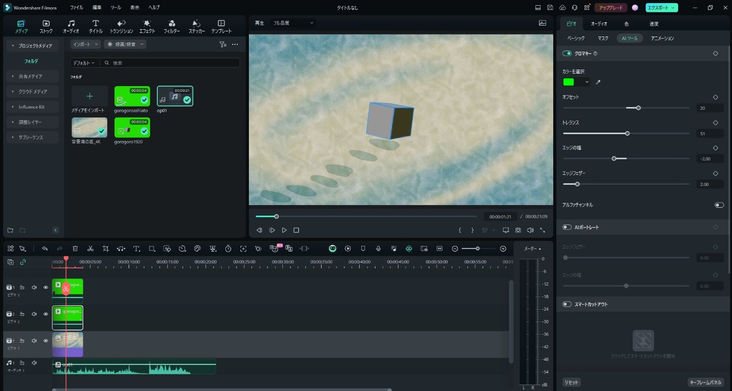This screenshot has height=391, width=732.
Task: Toggle the クロマキー chroma key switch
Action: (x=567, y=53)
